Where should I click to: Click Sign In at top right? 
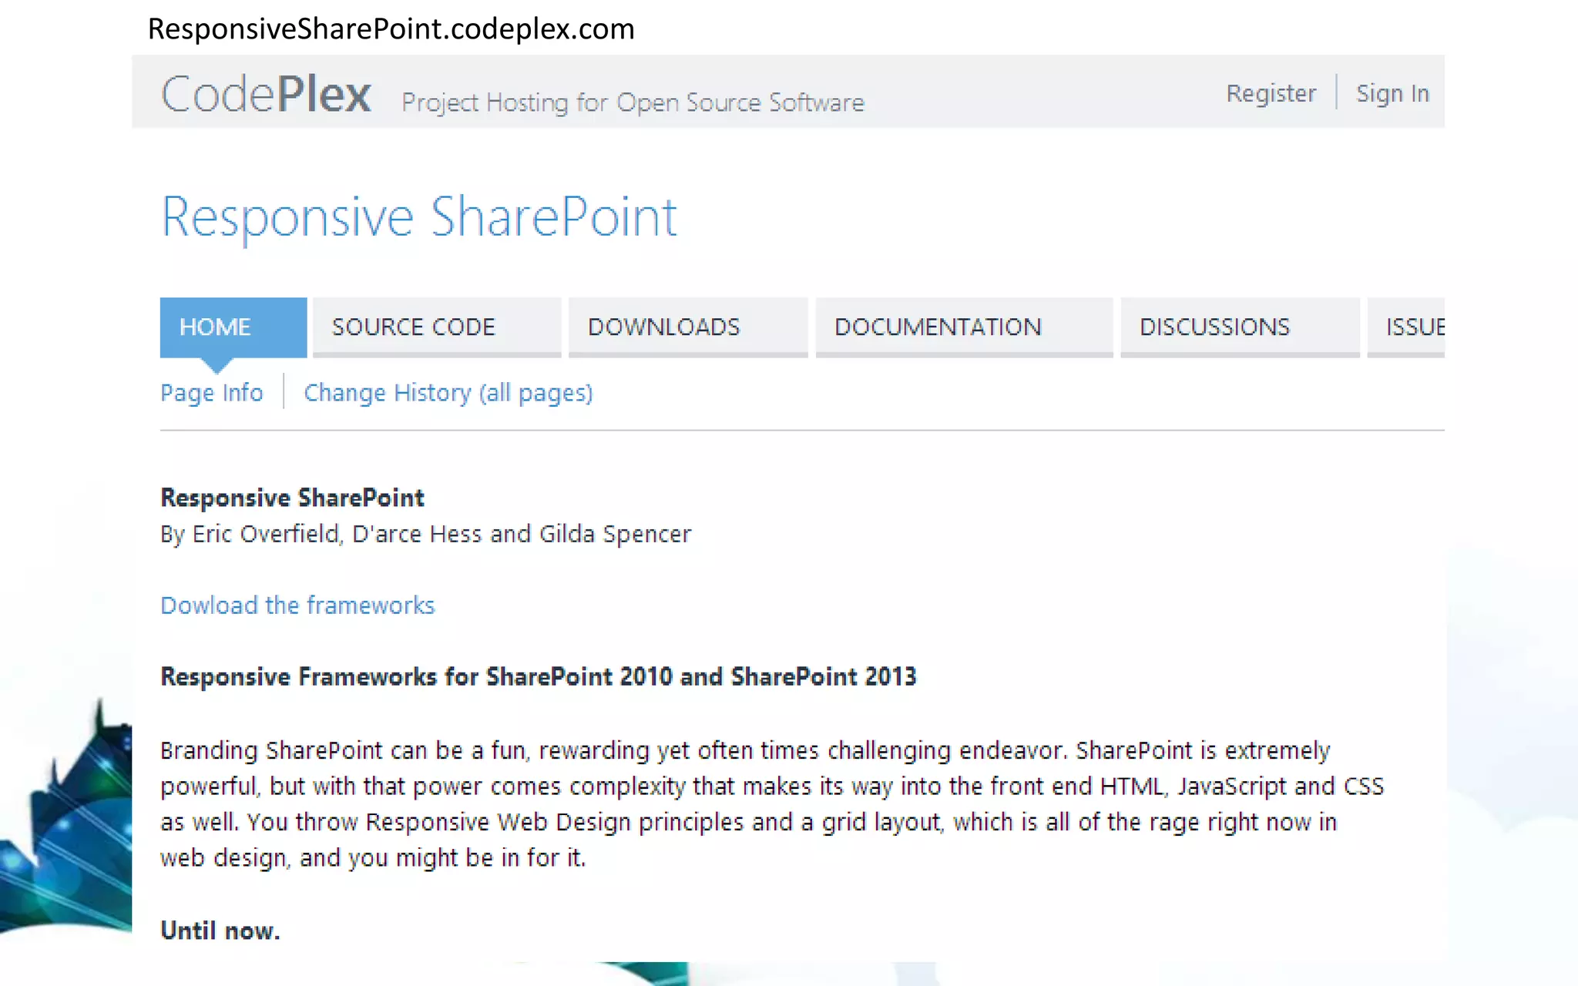point(1392,93)
